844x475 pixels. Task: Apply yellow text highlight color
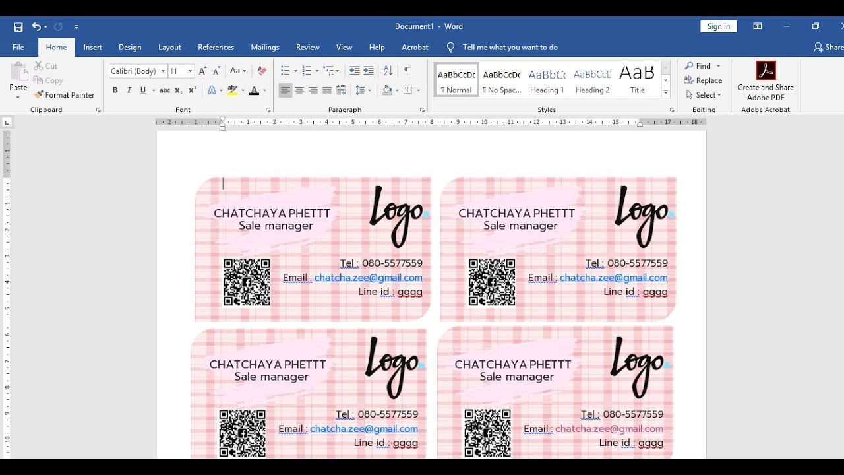[x=231, y=90]
